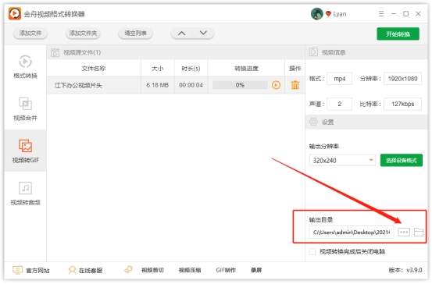Click the 00:00:04 duration cell
432x284 pixels.
coord(191,85)
